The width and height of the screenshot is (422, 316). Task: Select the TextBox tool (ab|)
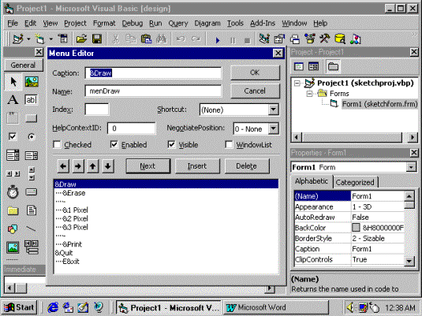click(x=32, y=100)
